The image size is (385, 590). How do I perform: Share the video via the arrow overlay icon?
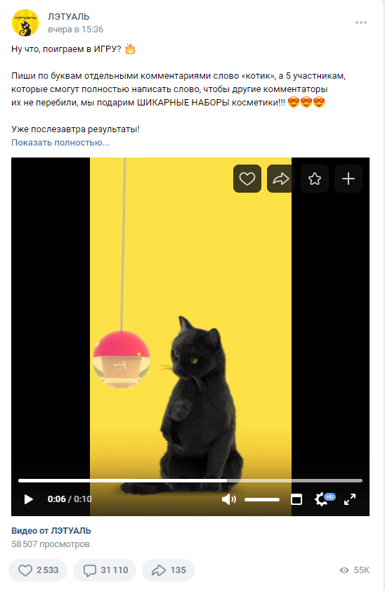(281, 179)
